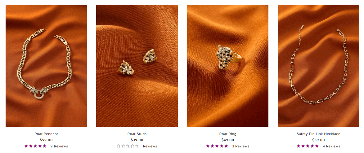Click the Roar Pendant title link
Viewport: 364px width, 153px height.
[46, 134]
